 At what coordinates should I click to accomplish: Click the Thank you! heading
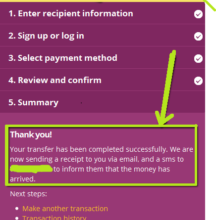[x=31, y=134]
